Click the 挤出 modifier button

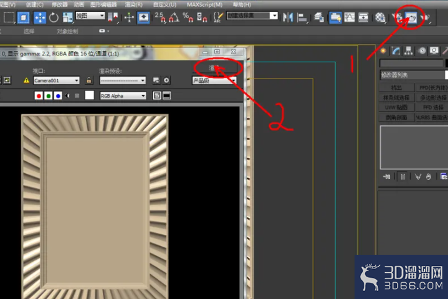pos(396,88)
